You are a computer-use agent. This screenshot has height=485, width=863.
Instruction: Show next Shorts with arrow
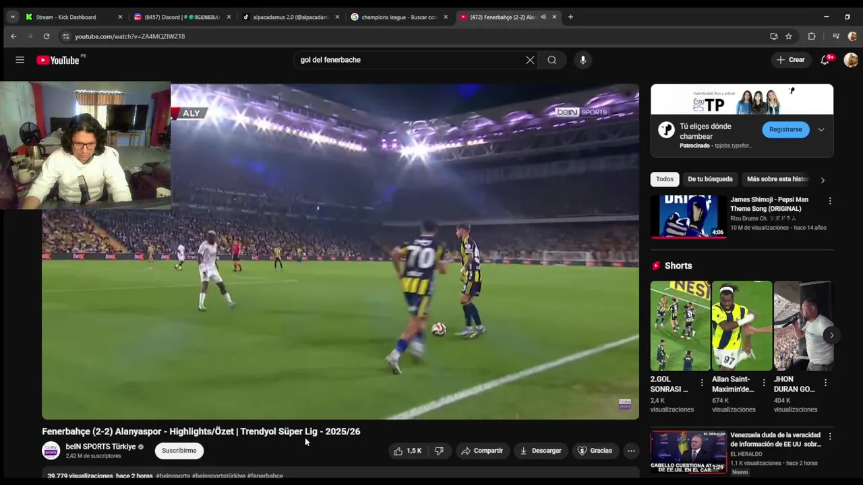pos(831,335)
